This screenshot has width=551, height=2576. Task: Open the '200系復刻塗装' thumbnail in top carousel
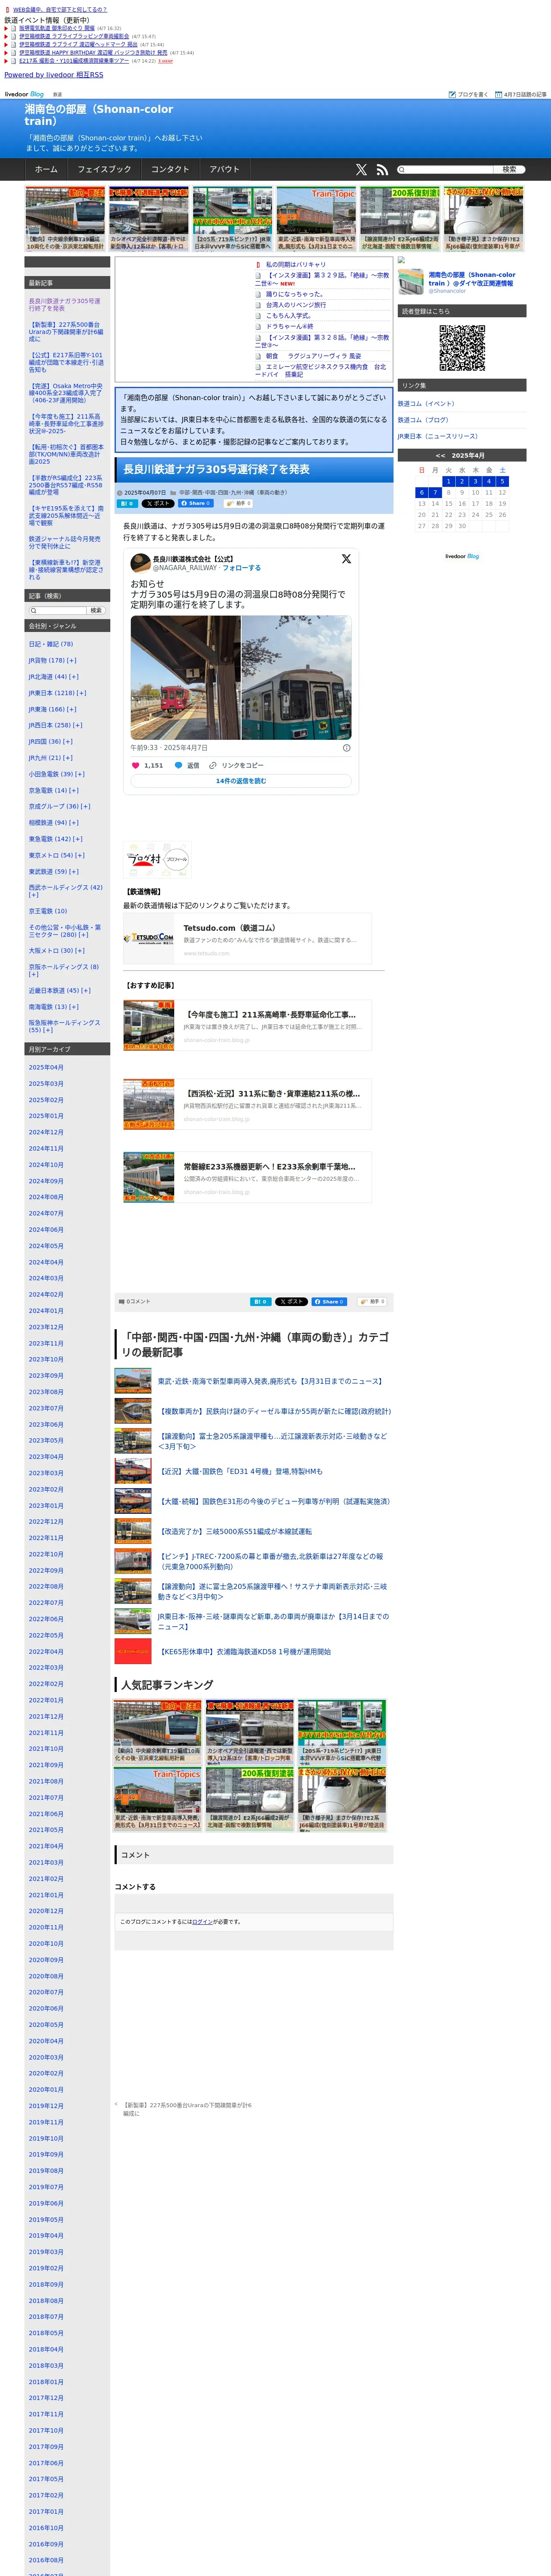400,219
